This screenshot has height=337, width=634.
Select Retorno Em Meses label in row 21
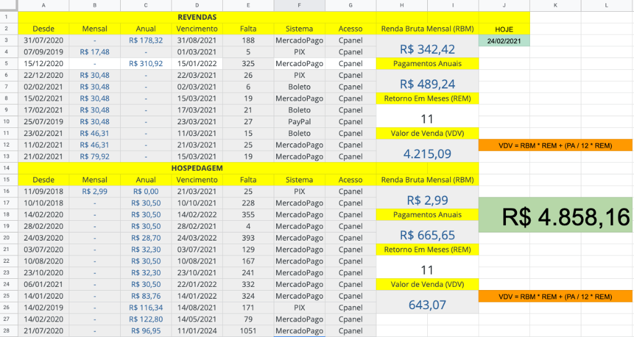click(427, 249)
